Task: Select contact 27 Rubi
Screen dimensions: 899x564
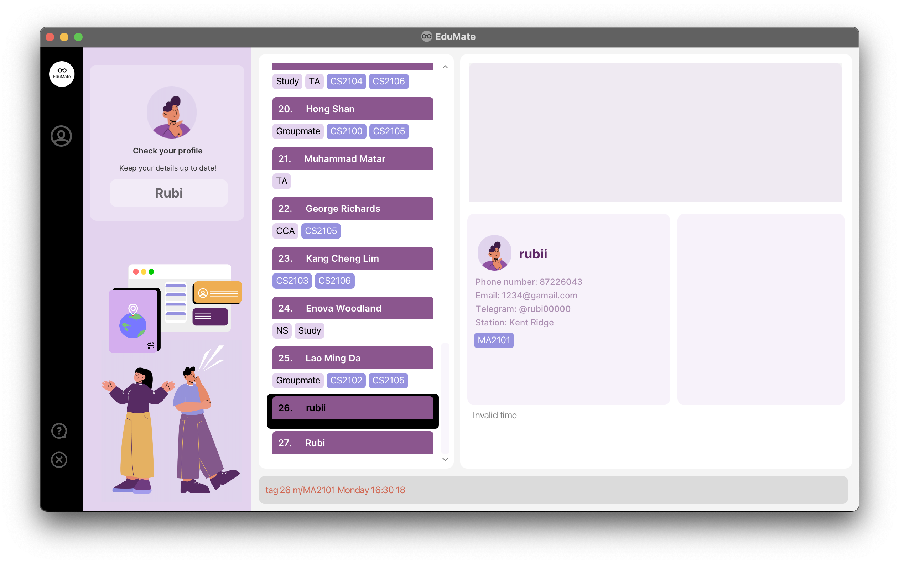Action: click(x=353, y=442)
